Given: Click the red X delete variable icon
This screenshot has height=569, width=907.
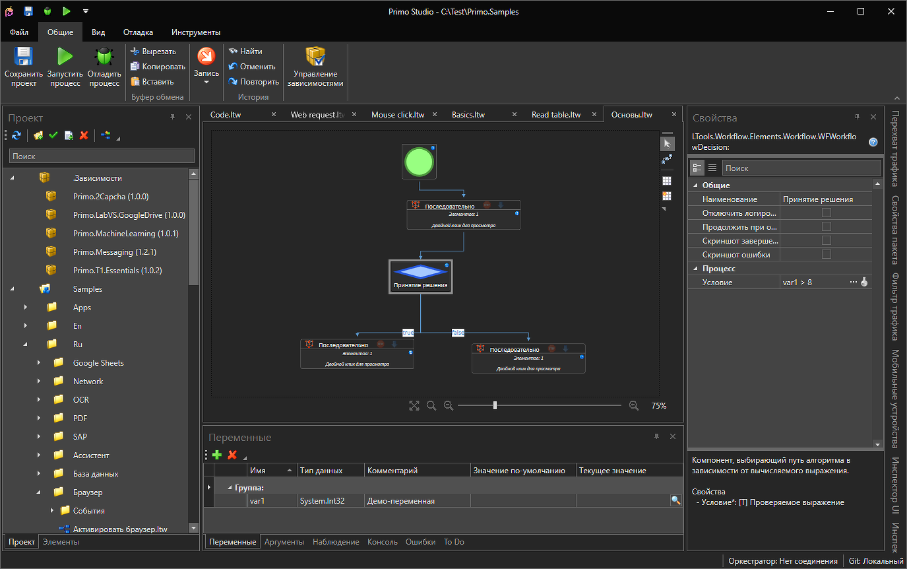Looking at the screenshot, I should pyautogui.click(x=232, y=455).
